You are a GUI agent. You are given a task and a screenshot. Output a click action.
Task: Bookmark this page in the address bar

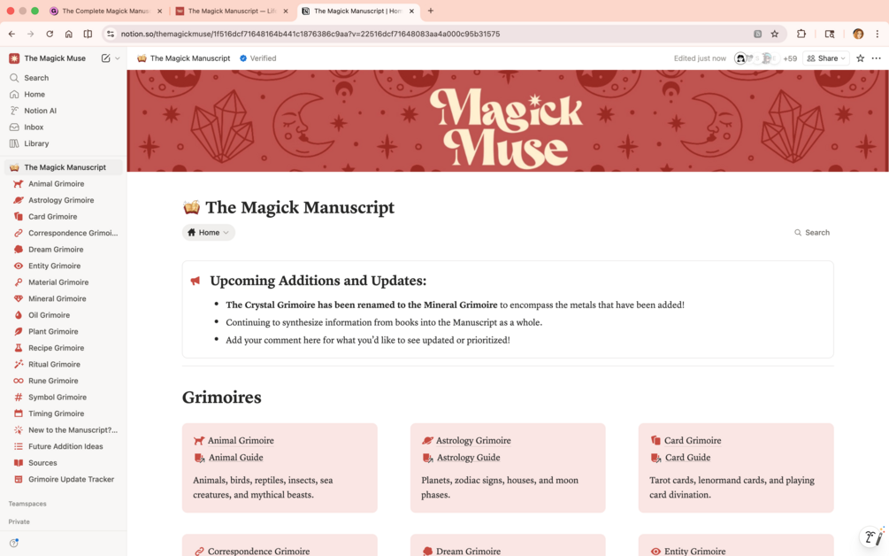click(x=775, y=34)
